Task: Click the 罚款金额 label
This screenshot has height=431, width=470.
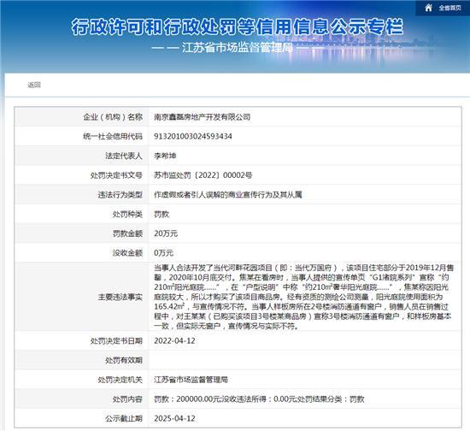Action: coord(127,233)
